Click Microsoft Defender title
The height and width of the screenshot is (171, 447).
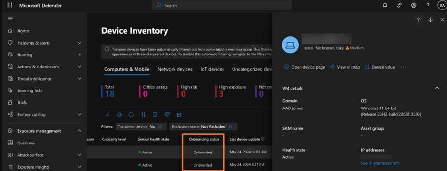pyautogui.click(x=41, y=5)
